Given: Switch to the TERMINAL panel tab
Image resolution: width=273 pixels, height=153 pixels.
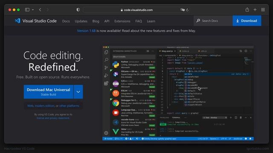Looking at the screenshot, I should pos(176,118).
